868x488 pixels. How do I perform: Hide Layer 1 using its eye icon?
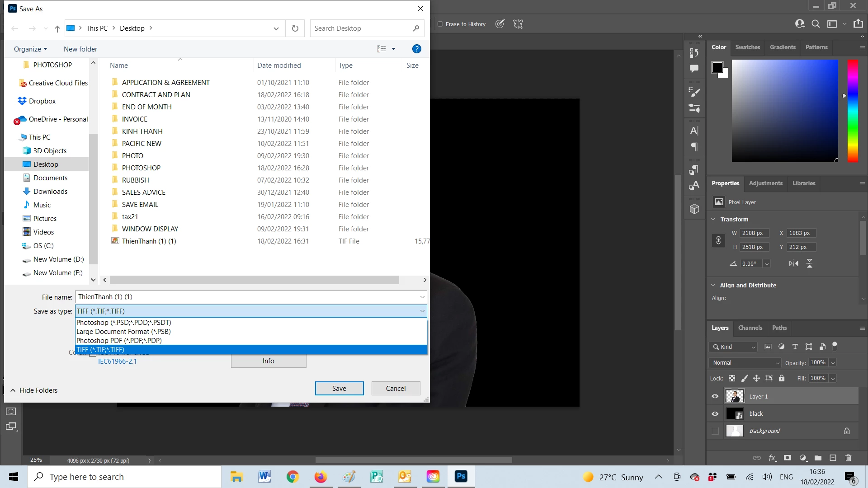click(x=715, y=396)
